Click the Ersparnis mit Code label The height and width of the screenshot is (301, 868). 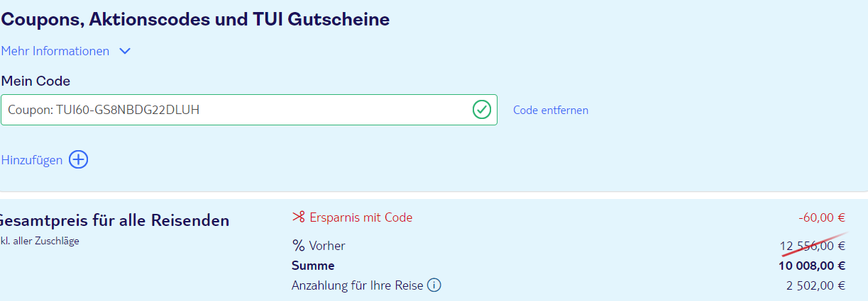point(361,217)
